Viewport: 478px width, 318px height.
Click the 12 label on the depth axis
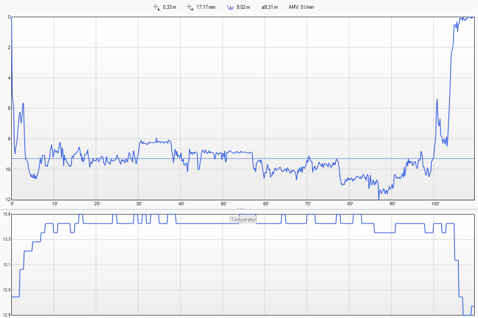(x=8, y=199)
